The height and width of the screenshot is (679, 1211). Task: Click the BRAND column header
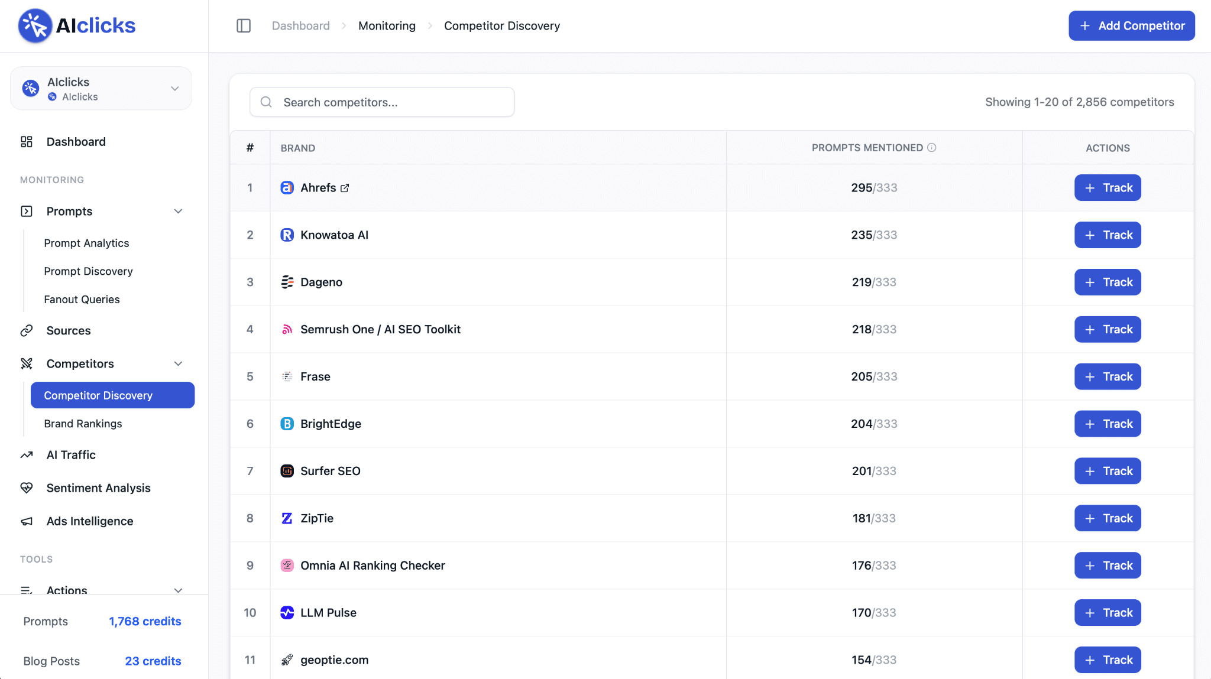[x=298, y=148]
